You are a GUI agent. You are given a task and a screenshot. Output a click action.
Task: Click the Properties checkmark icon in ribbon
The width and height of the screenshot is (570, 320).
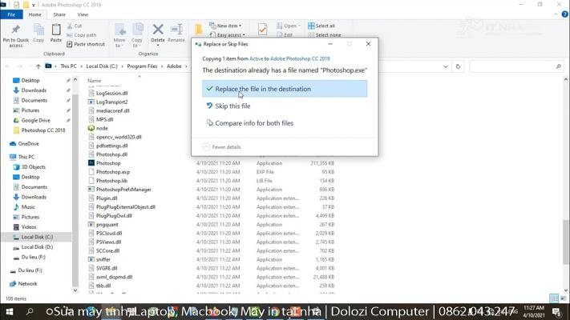(262, 30)
